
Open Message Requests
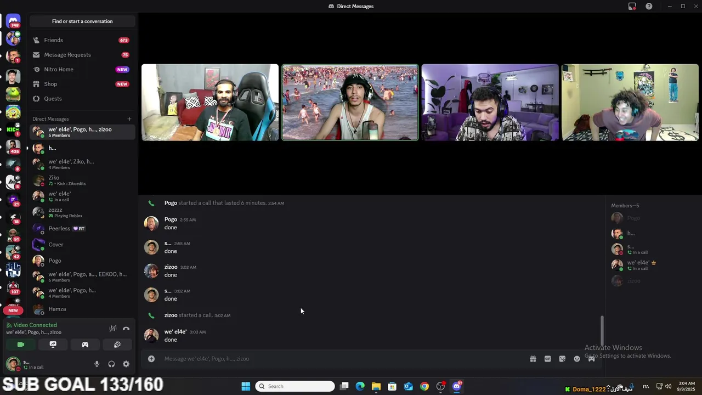click(82, 55)
